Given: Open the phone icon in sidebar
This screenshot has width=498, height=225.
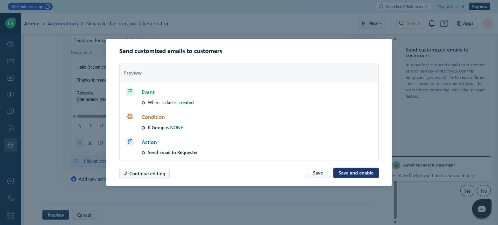Looking at the screenshot, I should tap(10, 198).
